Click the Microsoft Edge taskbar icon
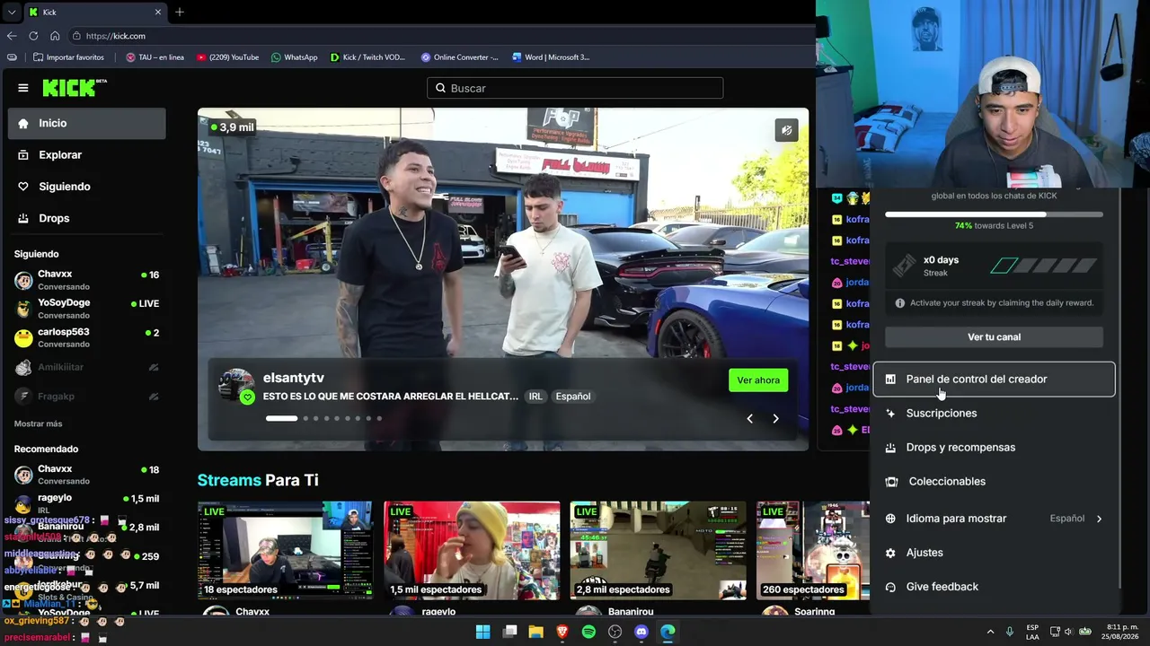This screenshot has height=646, width=1150. (668, 632)
